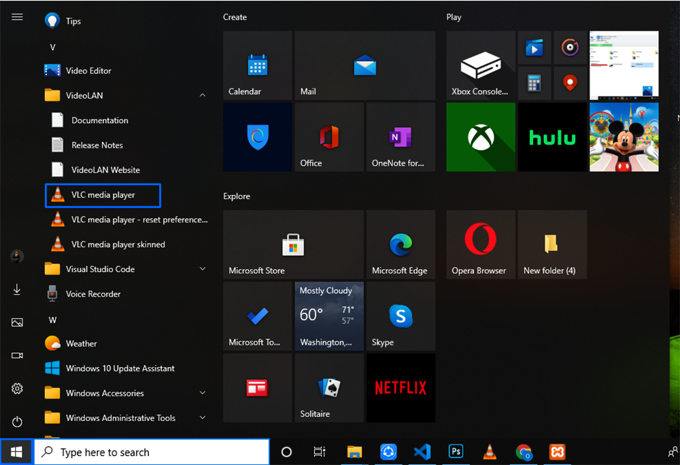This screenshot has height=465, width=680.
Task: Open the Mostly Cloudy weather tile
Action: click(329, 316)
